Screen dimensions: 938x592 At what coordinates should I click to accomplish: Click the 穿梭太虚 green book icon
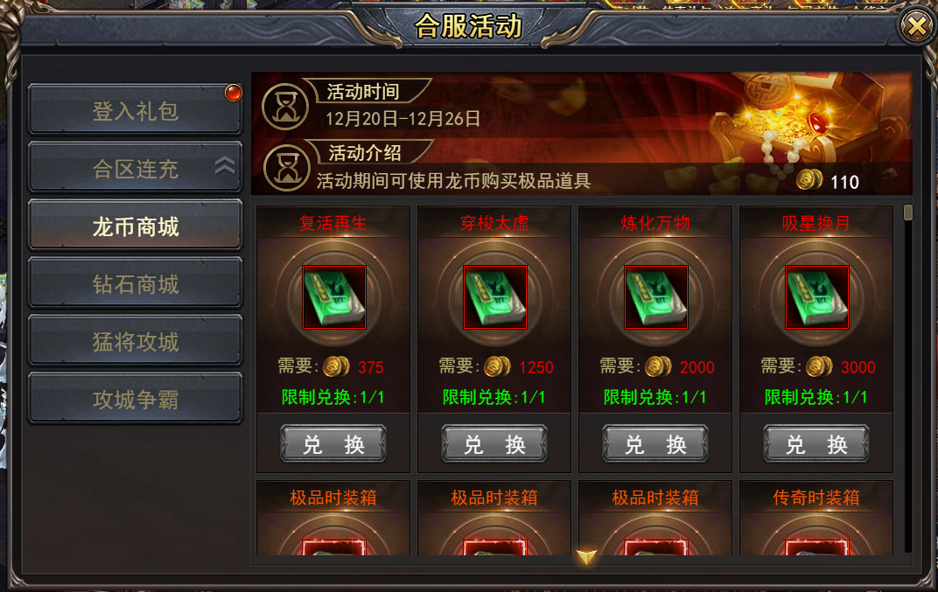494,297
